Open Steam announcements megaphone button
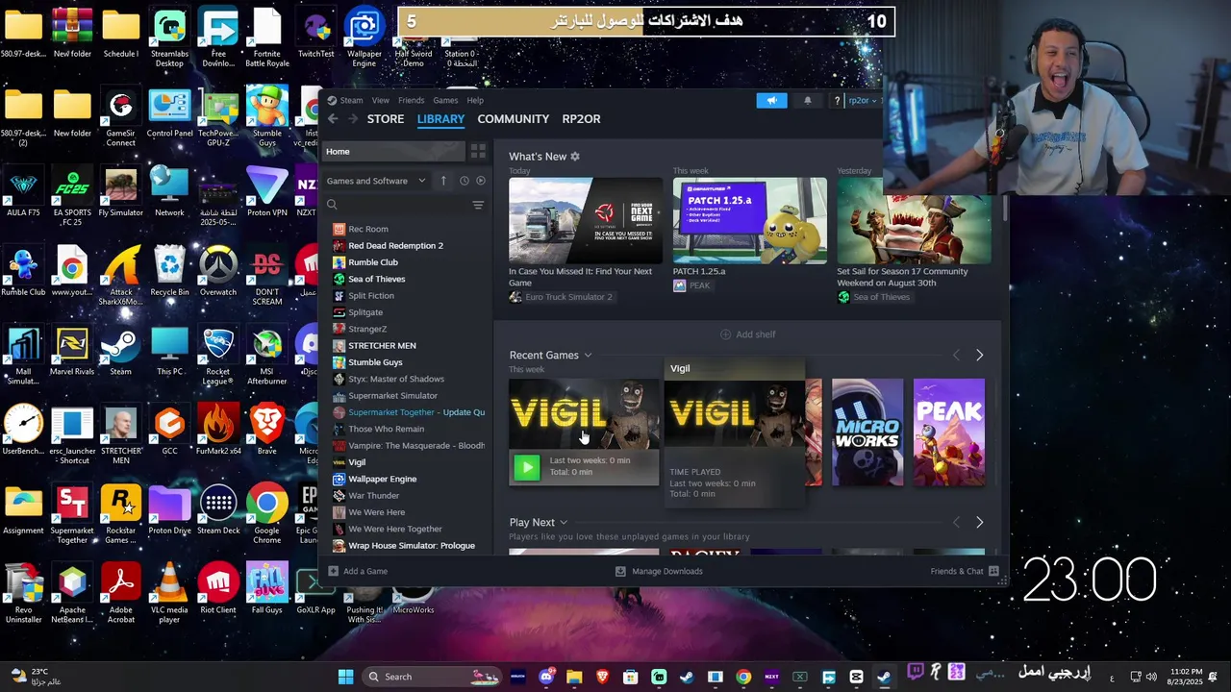The height and width of the screenshot is (692, 1231). [x=771, y=100]
